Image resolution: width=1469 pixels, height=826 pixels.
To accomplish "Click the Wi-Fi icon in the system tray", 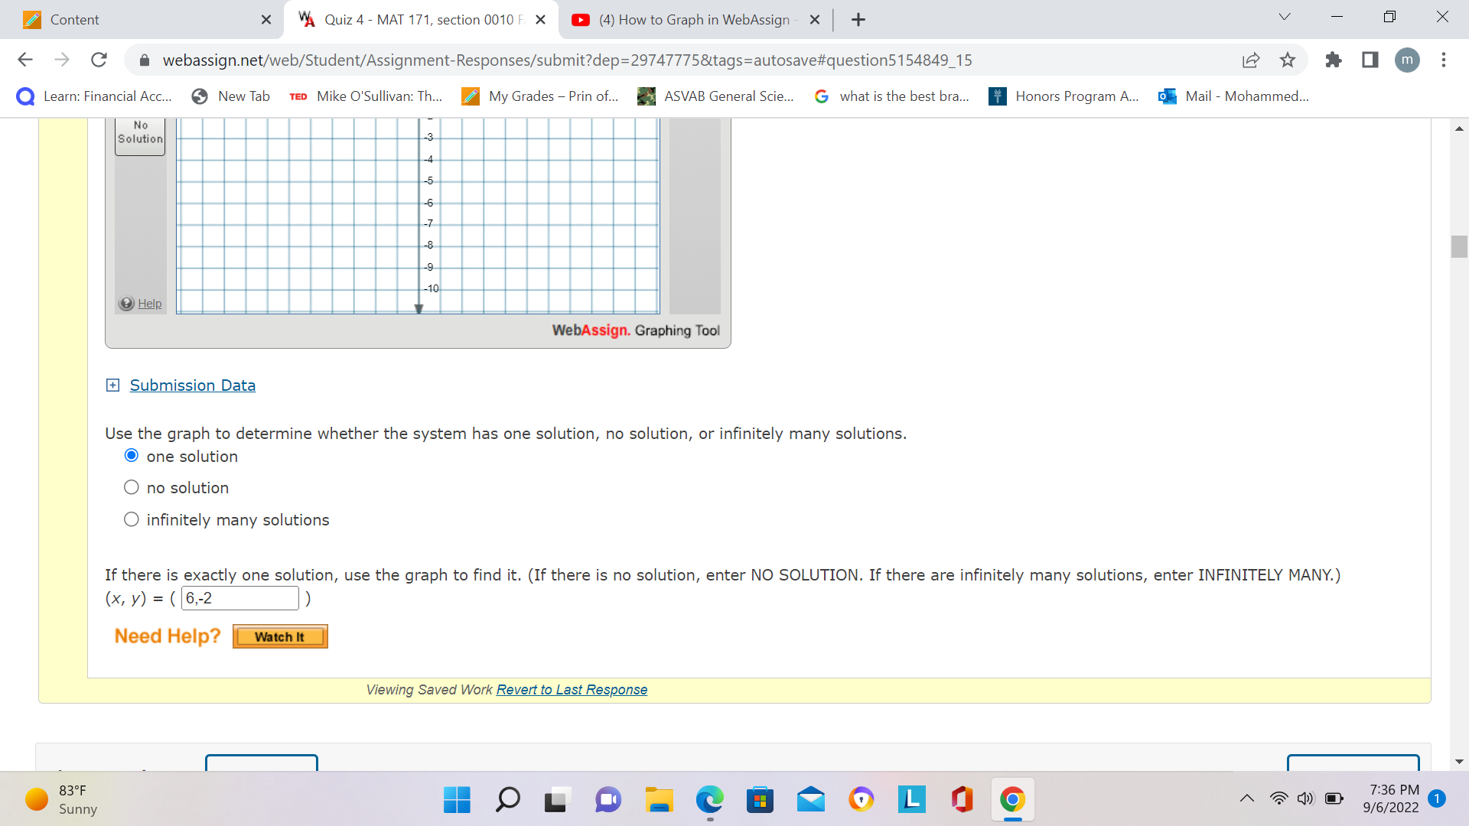I will point(1280,798).
